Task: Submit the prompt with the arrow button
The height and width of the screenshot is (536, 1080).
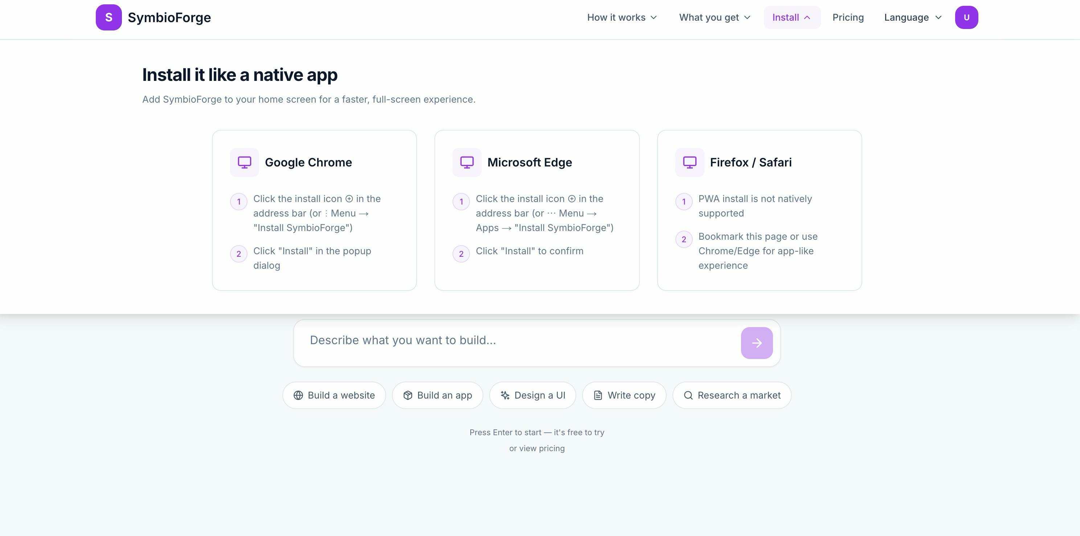Action: [757, 343]
